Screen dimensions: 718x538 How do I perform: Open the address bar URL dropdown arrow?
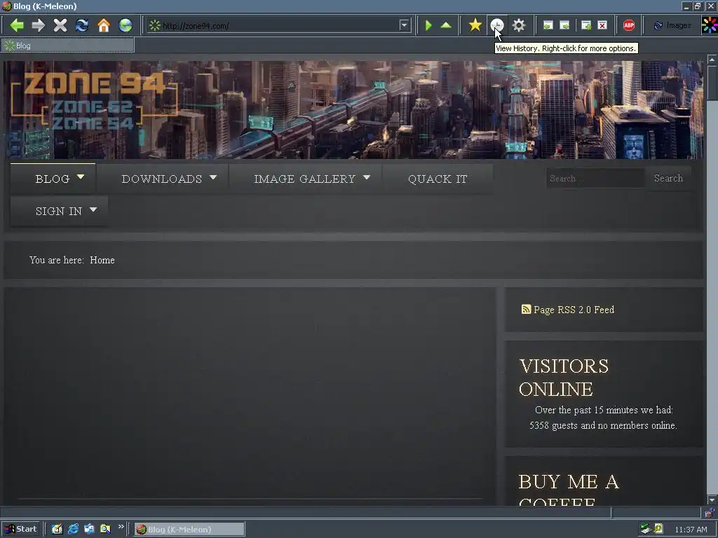click(404, 25)
